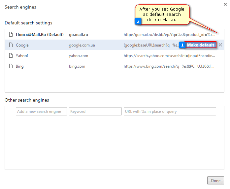Screen dimensions: 230x189
Task: Click the www.bing.com/search URL text
Action: (x=169, y=66)
